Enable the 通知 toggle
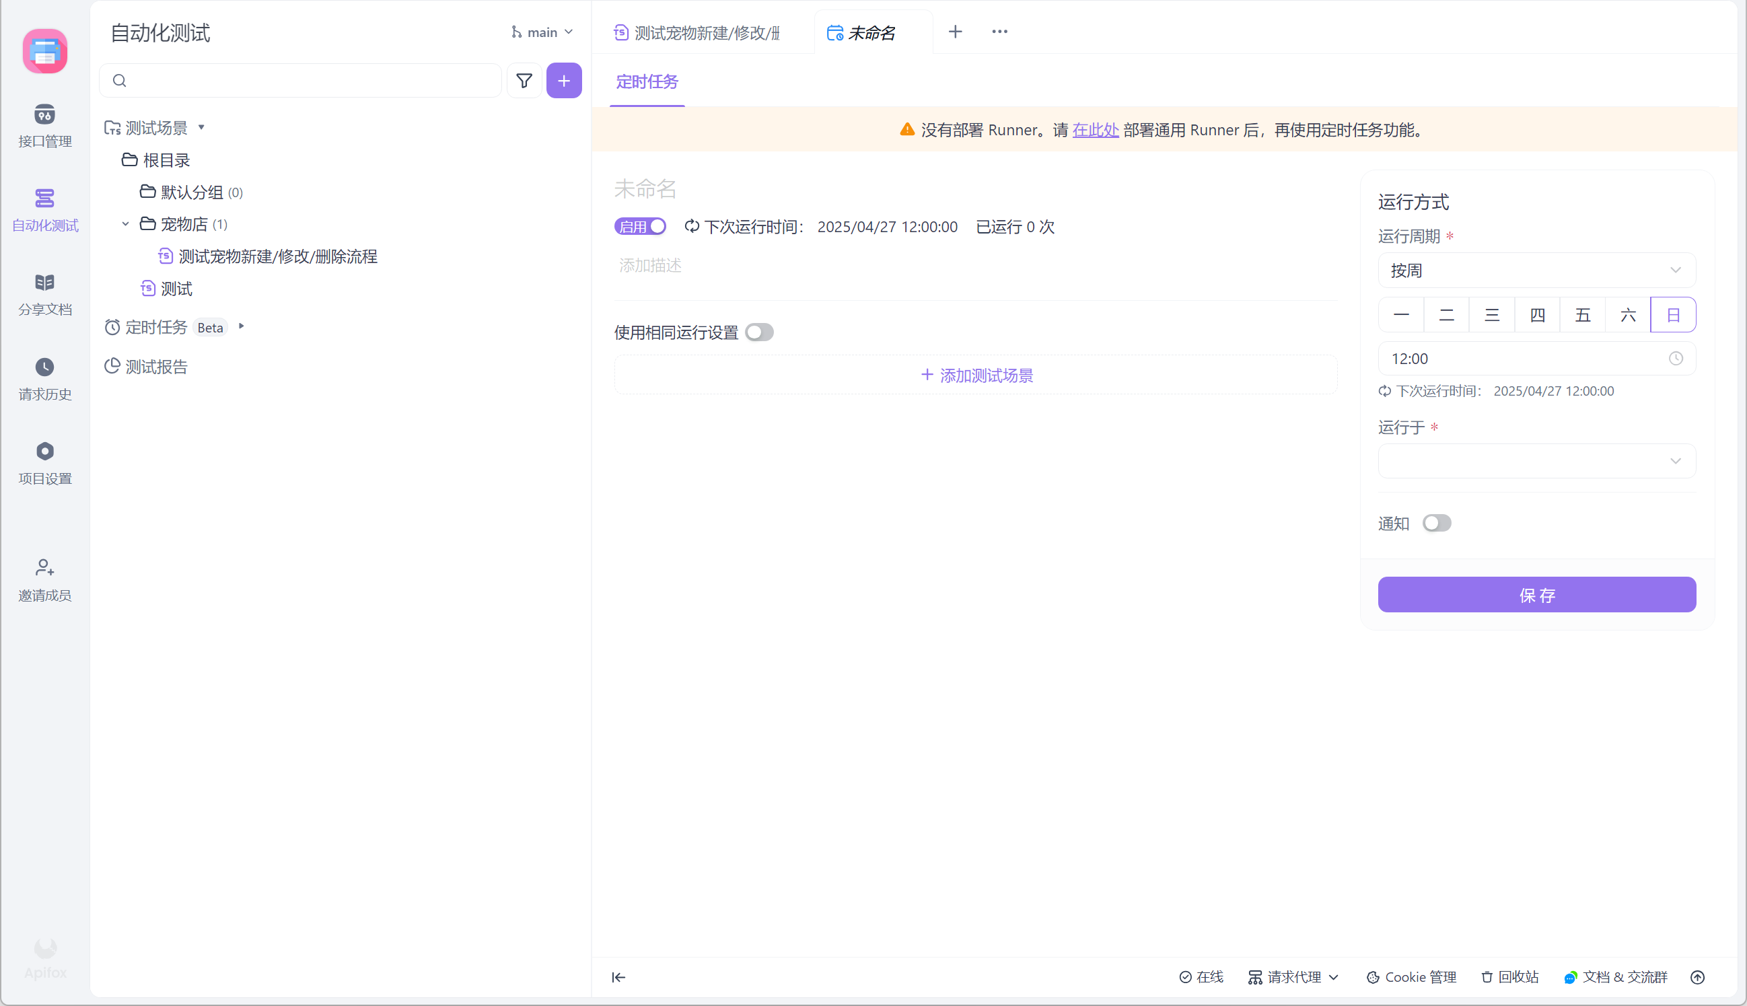This screenshot has width=1747, height=1006. pyautogui.click(x=1436, y=523)
